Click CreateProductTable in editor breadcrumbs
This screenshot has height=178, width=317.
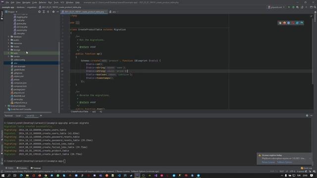click(x=79, y=112)
